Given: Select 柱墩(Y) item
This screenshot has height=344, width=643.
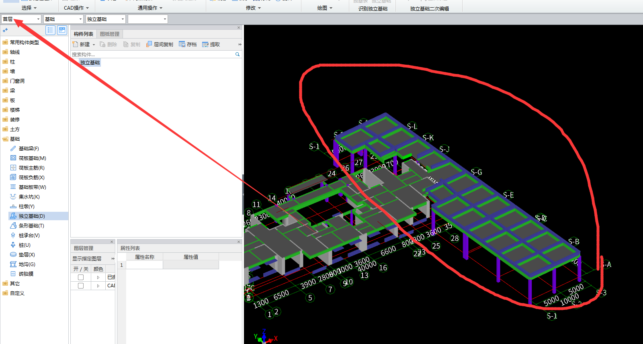Looking at the screenshot, I should tap(27, 207).
